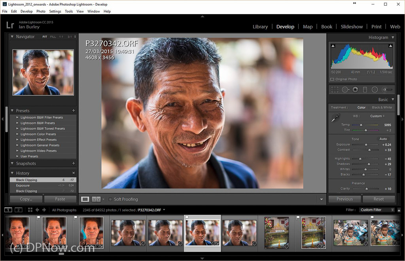Viewport: 405px width, 261px height.
Task: Choose the Graduated Filter tool
Action: (365, 89)
